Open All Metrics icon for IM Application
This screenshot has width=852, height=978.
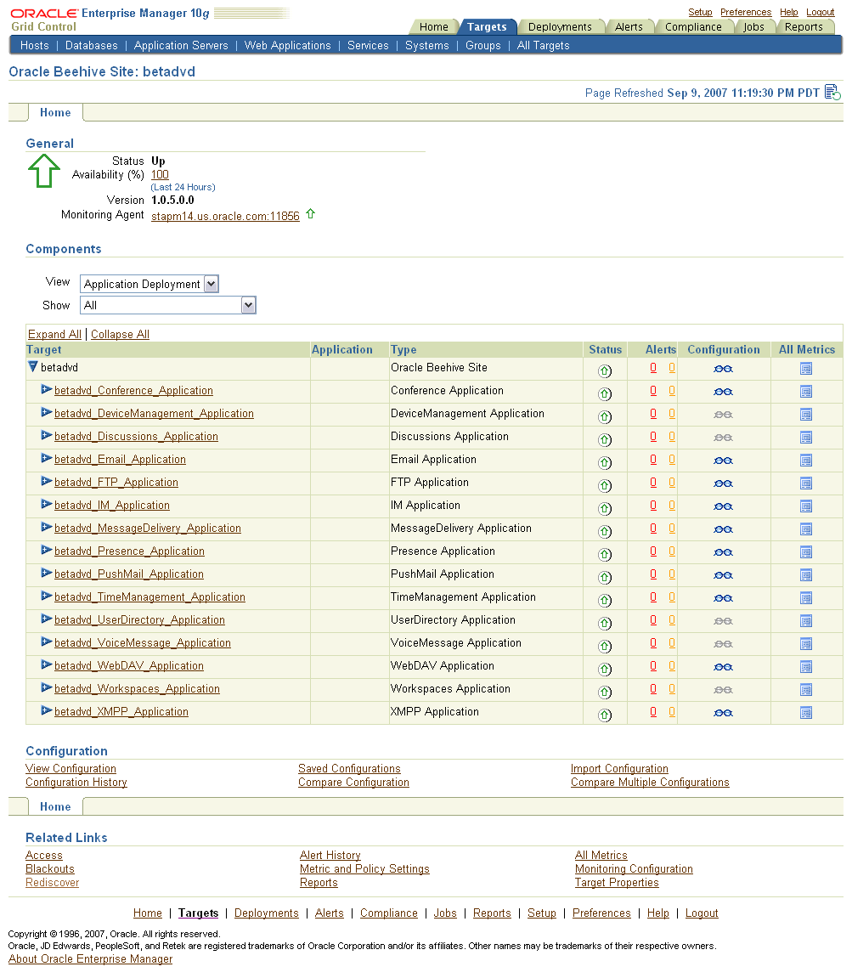point(806,506)
